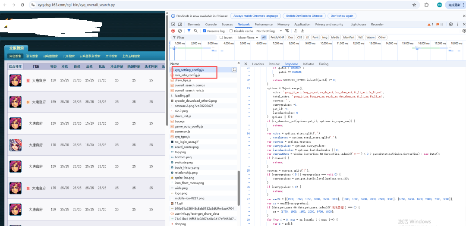
Task: Show the request Timing tab
Action: (324, 64)
